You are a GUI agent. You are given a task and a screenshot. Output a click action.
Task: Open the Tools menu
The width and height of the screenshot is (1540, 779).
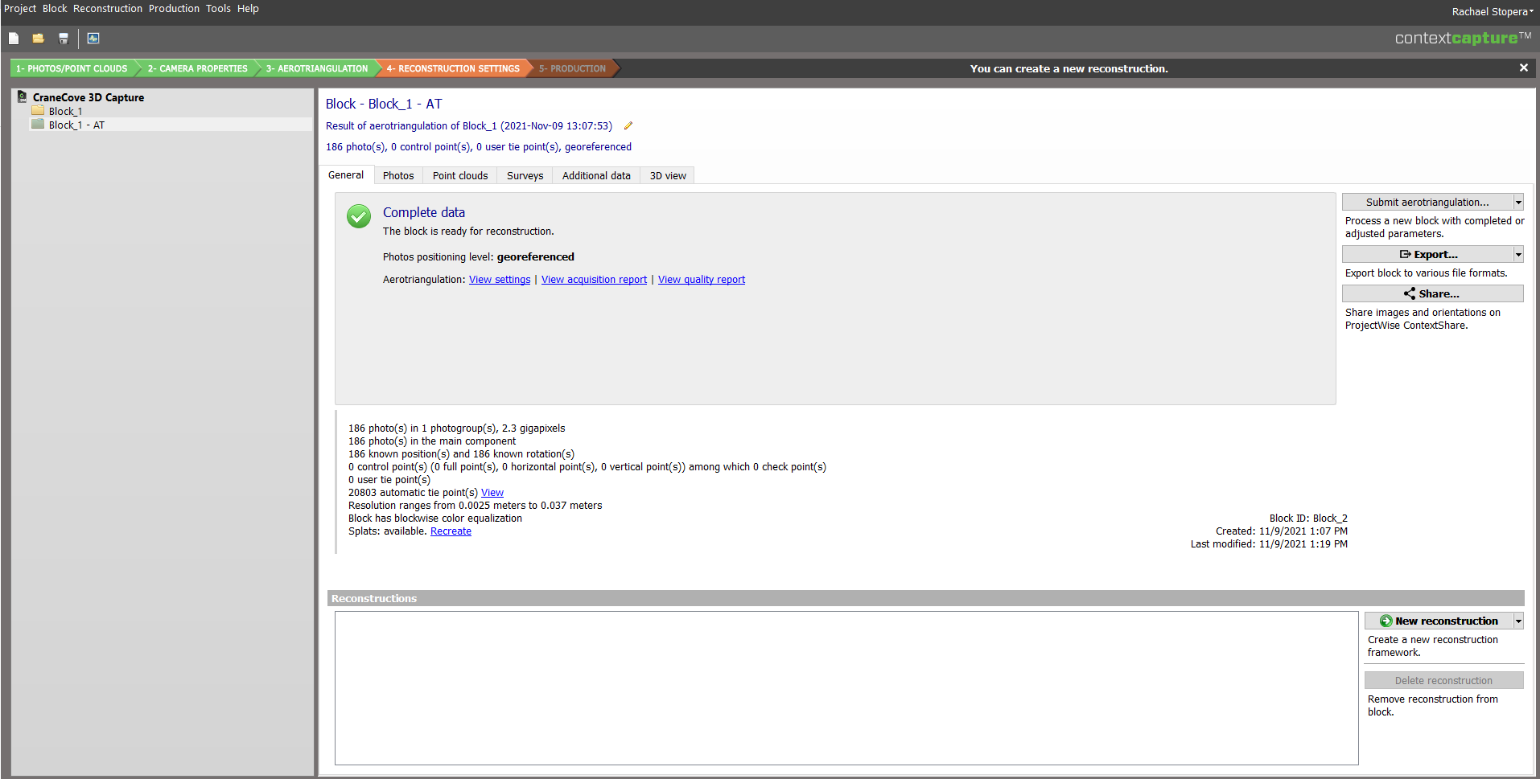coord(218,8)
